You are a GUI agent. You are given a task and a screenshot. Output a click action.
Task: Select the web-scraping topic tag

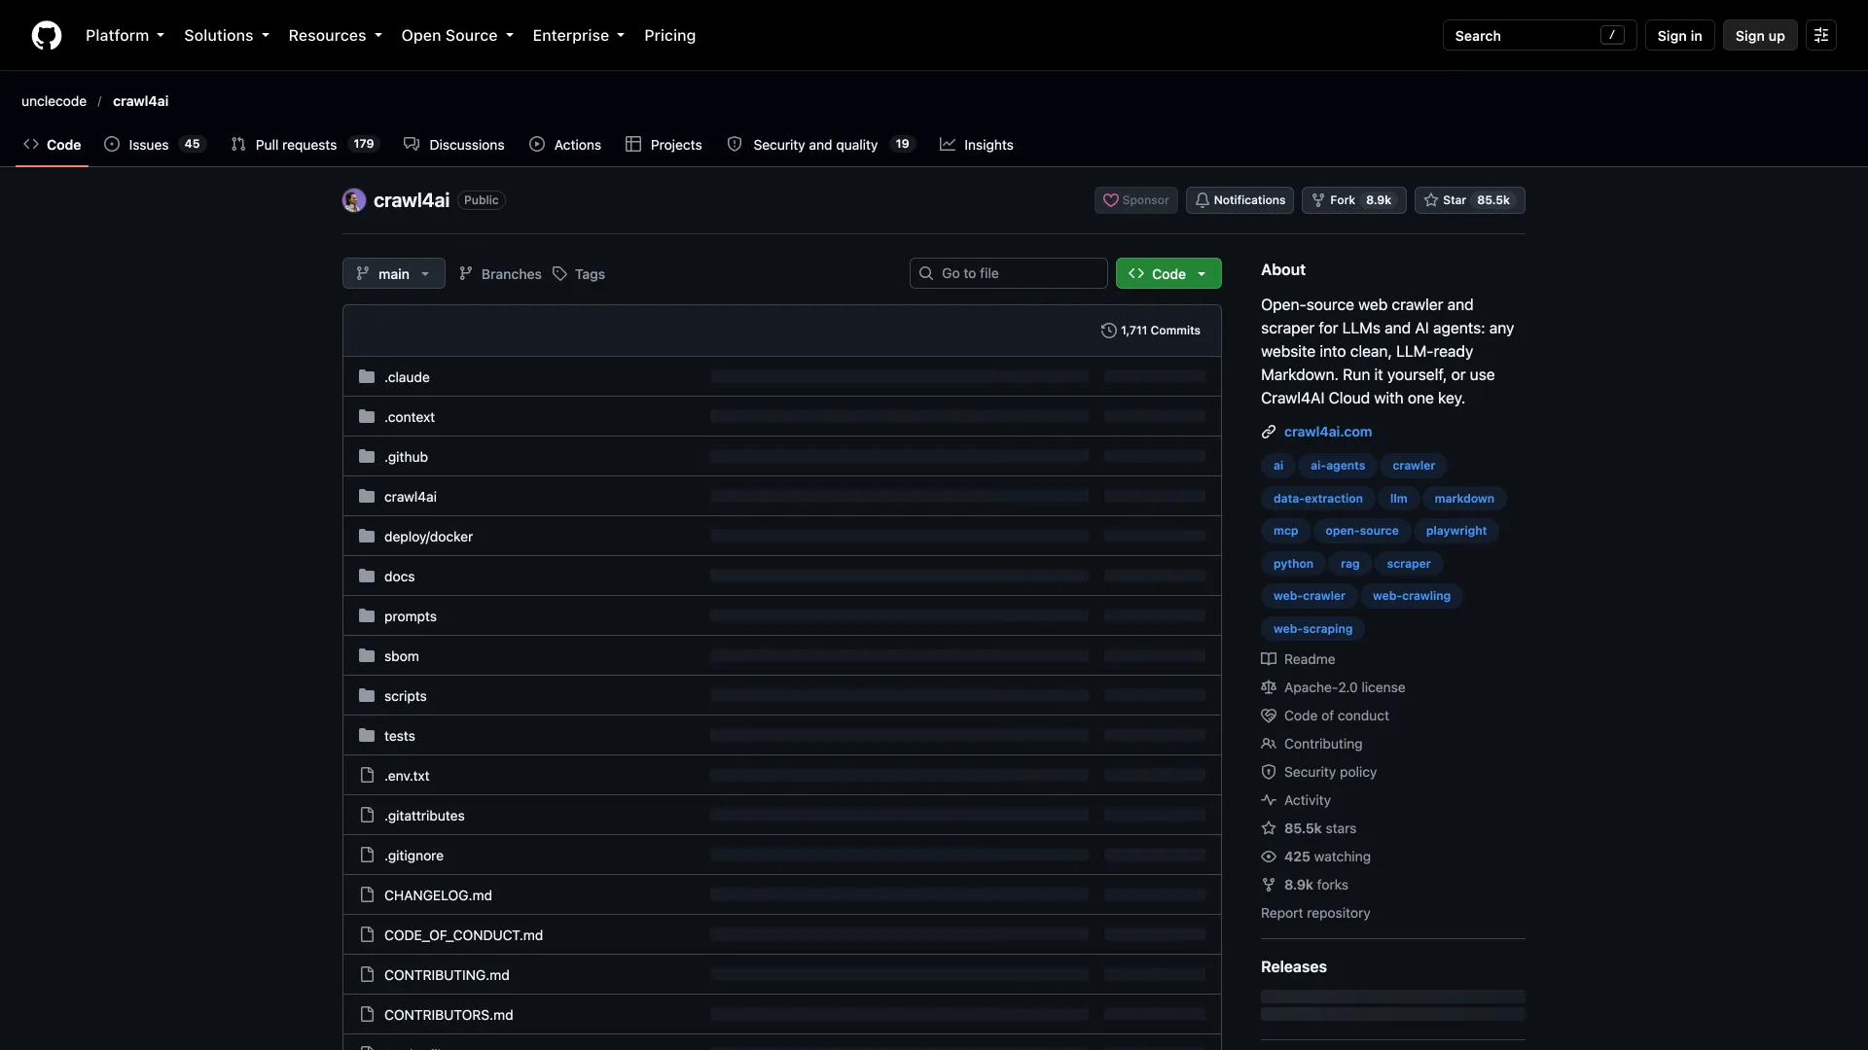(1312, 629)
